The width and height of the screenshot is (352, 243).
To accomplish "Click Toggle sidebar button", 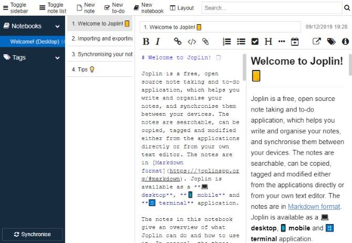I will [x=15, y=8].
